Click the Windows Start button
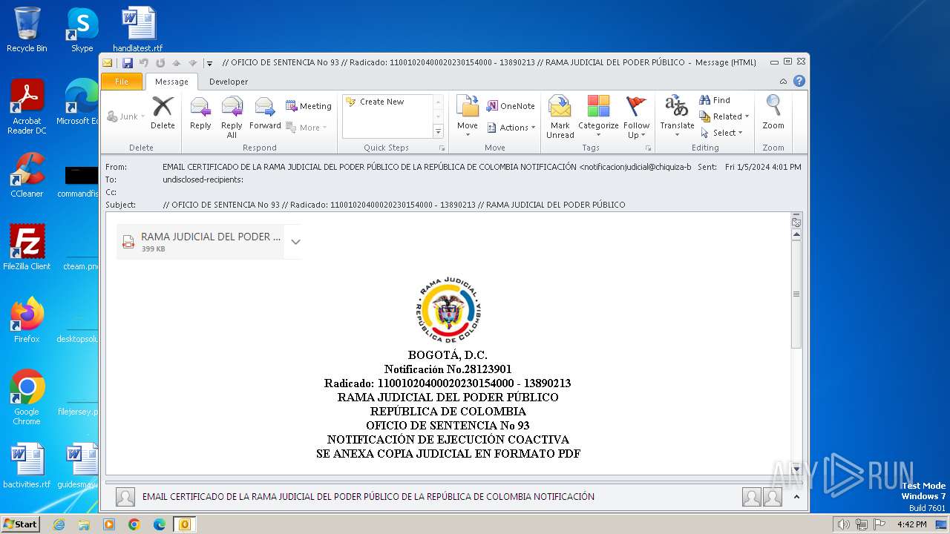 [21, 524]
